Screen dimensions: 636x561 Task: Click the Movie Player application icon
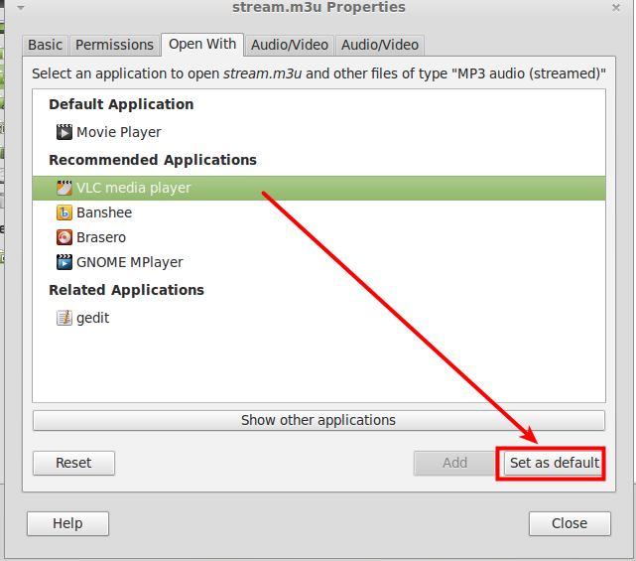point(64,132)
